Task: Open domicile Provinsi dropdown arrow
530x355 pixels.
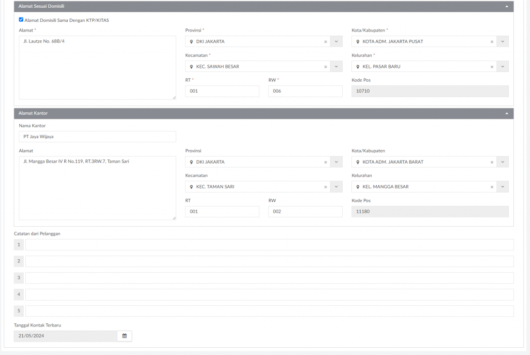Action: [x=336, y=41]
